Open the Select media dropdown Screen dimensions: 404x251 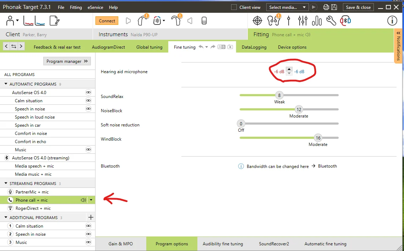[287, 7]
